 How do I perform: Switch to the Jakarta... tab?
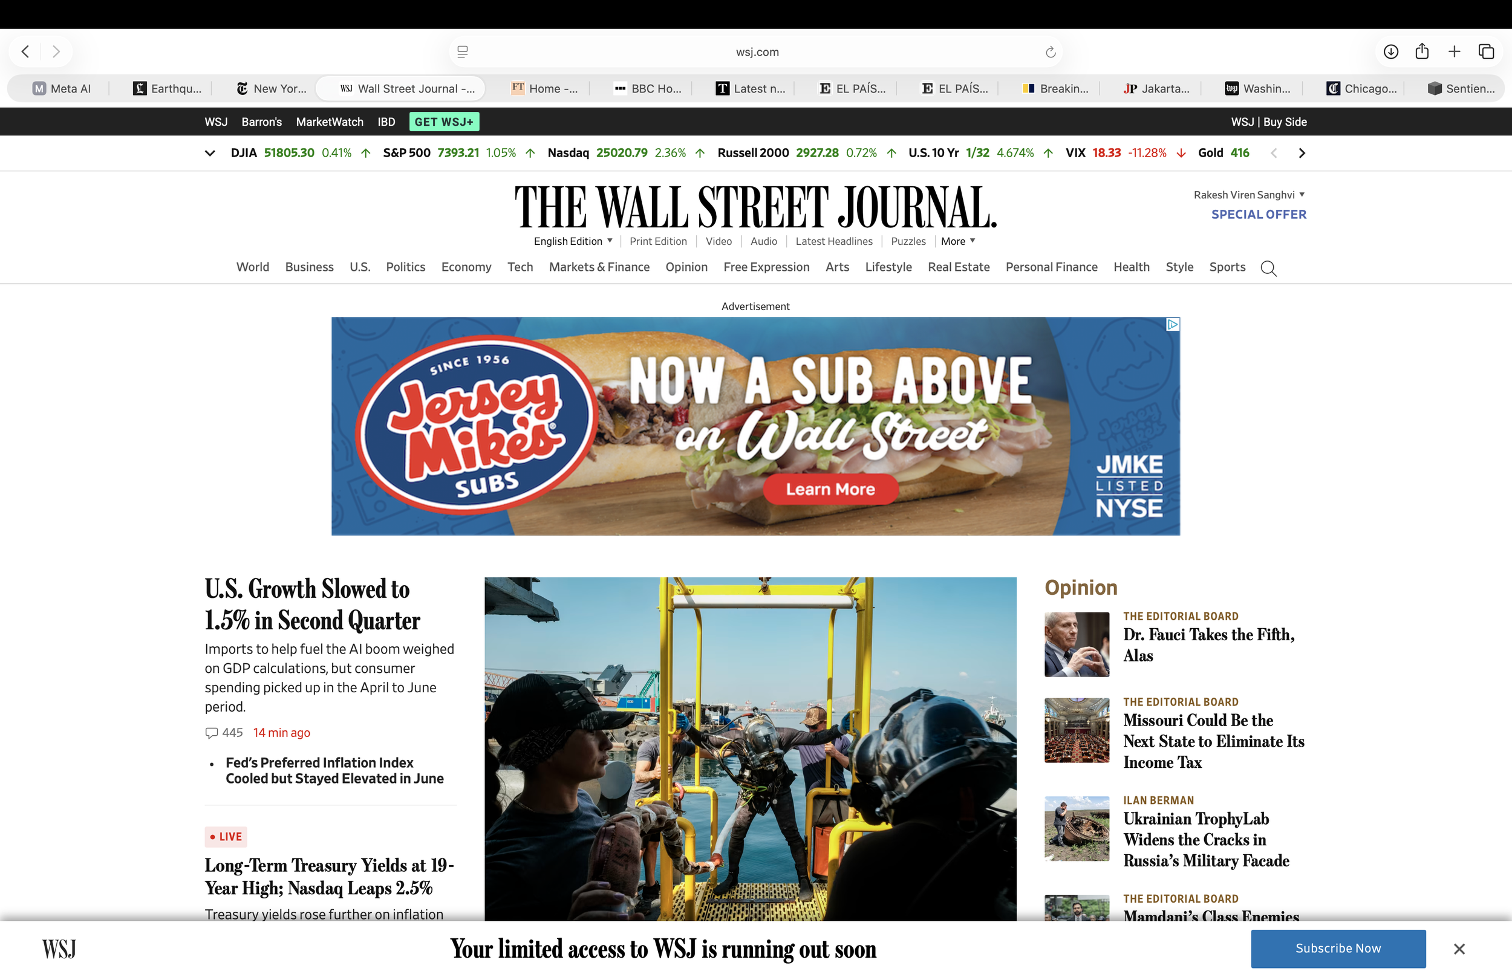coord(1156,88)
